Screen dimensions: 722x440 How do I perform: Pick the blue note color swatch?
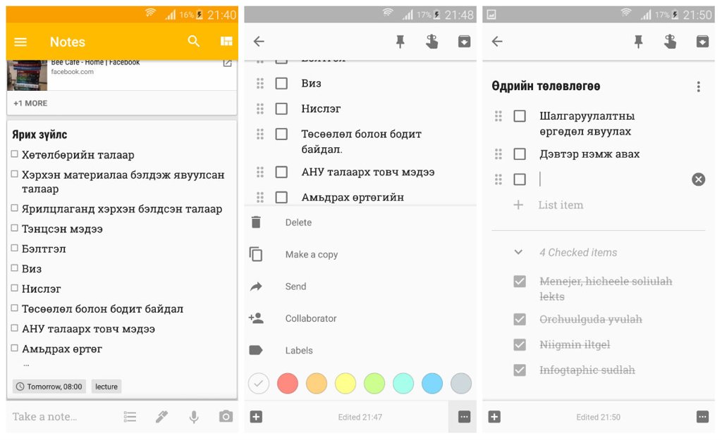(432, 384)
